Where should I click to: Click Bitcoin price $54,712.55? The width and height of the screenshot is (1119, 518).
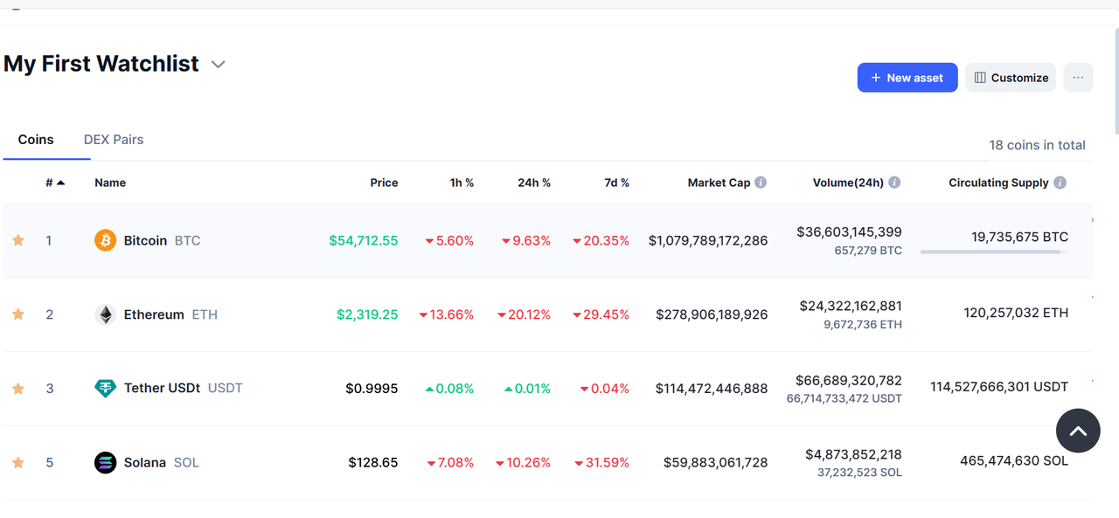(364, 240)
